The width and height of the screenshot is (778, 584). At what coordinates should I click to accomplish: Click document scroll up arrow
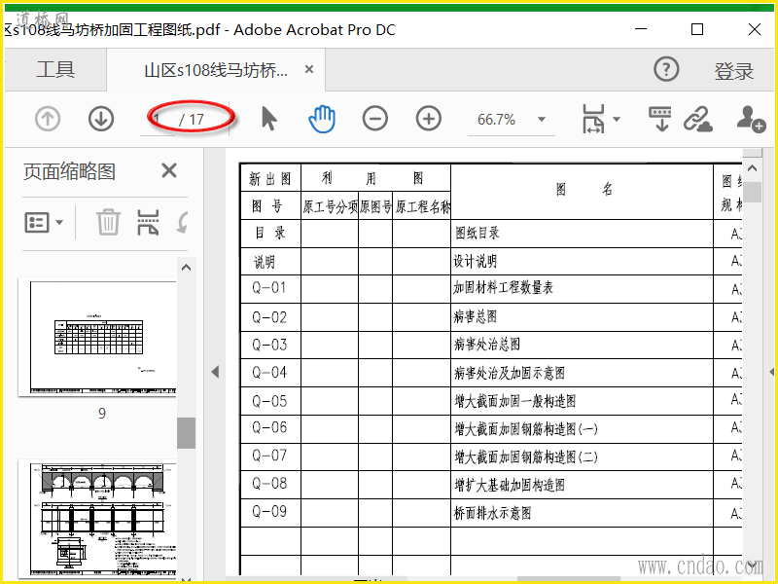[x=752, y=168]
